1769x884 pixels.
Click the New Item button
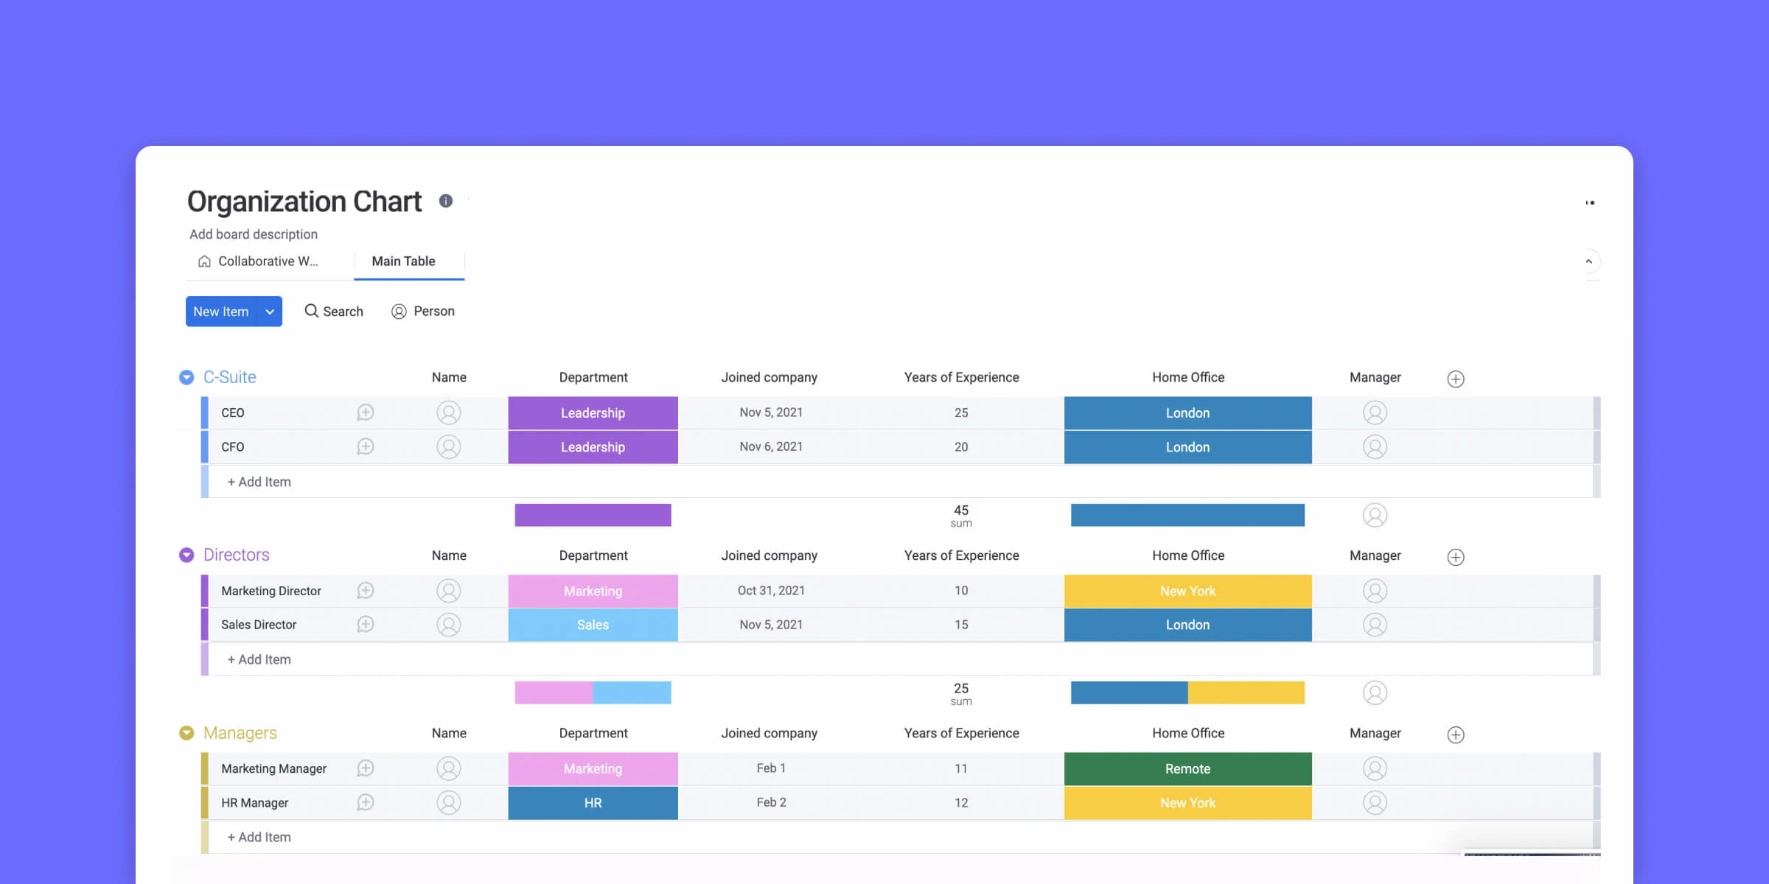coord(222,311)
